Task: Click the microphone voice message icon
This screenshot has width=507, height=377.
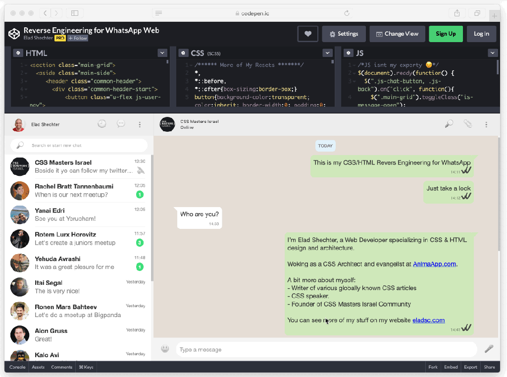Action: point(489,349)
